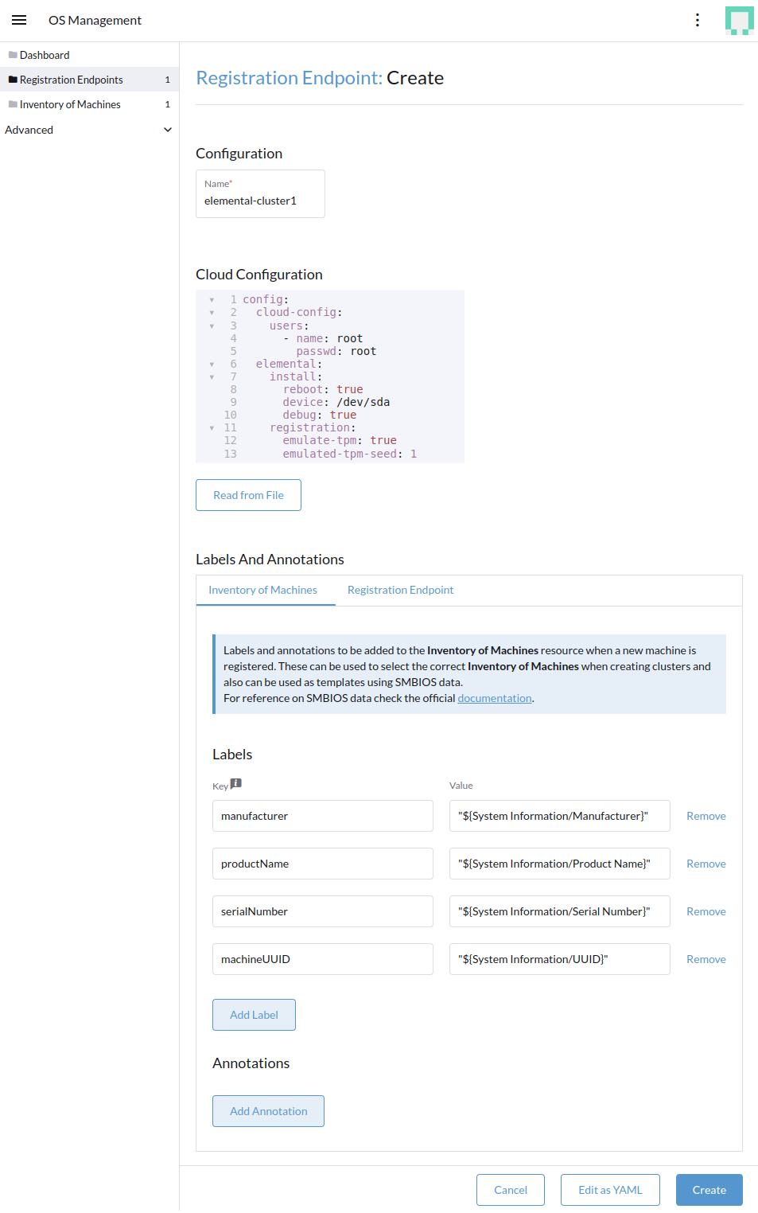Viewport: 758px width, 1213px height.
Task: Fold the install line 7 arrow
Action: 212,376
